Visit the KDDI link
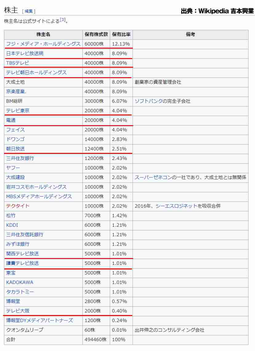 click(12, 225)
